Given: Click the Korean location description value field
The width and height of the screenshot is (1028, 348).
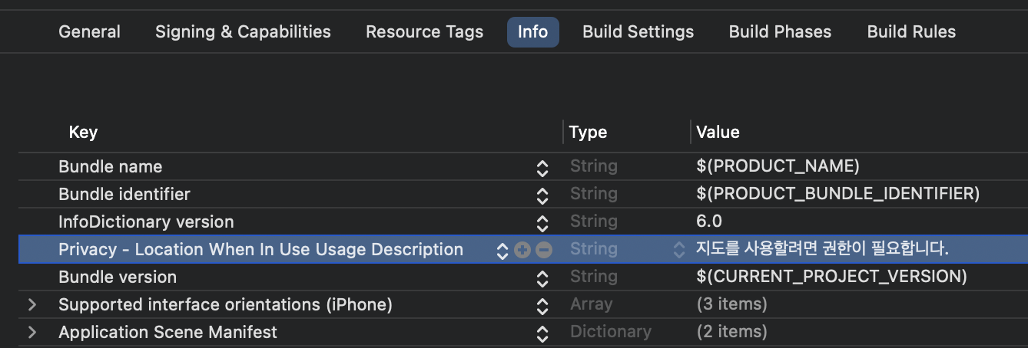Looking at the screenshot, I should click(822, 250).
